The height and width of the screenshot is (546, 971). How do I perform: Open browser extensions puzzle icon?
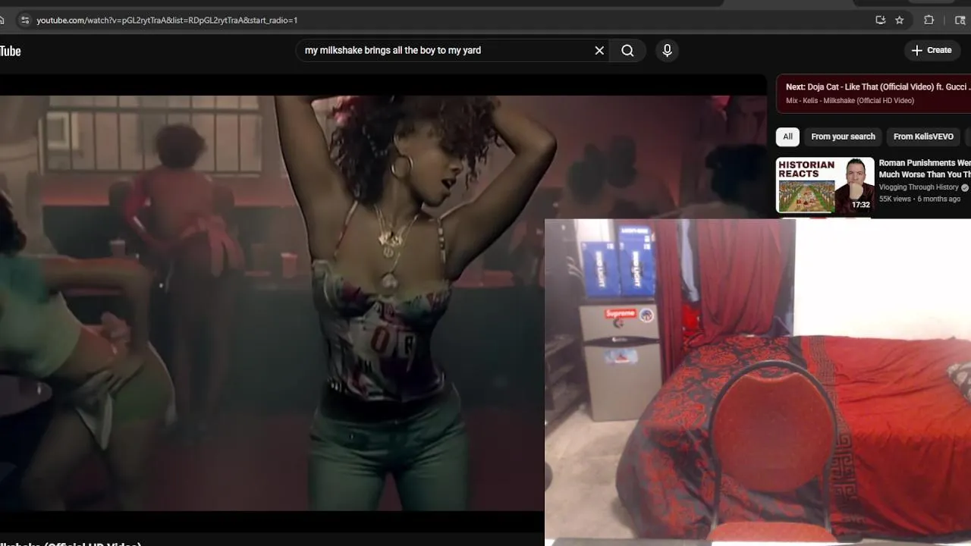[929, 20]
